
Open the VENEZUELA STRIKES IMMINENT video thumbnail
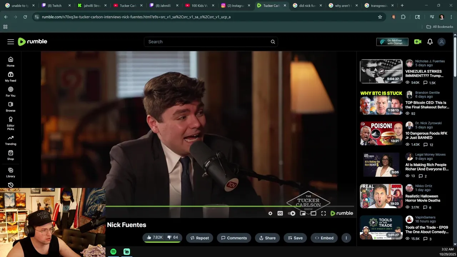click(x=381, y=71)
